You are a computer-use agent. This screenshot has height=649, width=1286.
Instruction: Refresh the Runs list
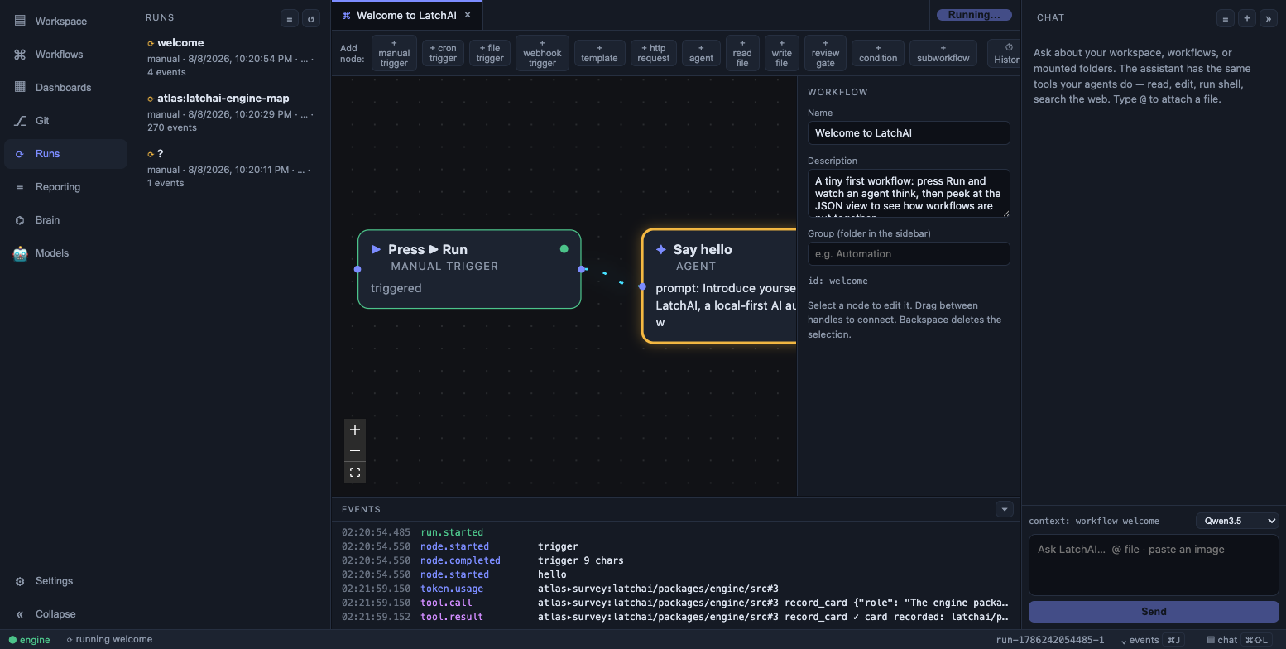(311, 18)
